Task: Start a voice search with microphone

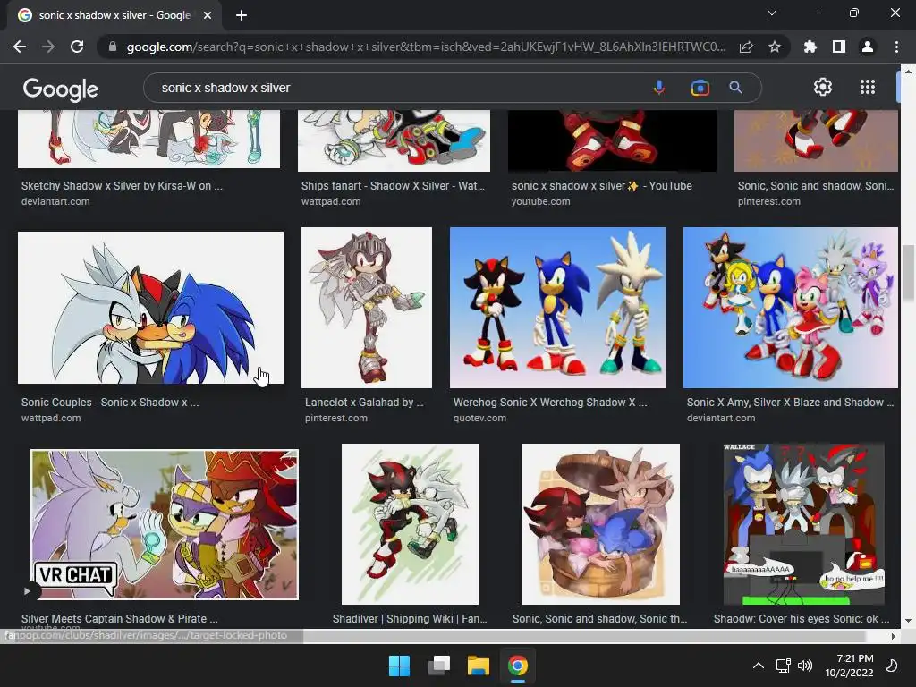Action: tap(659, 88)
